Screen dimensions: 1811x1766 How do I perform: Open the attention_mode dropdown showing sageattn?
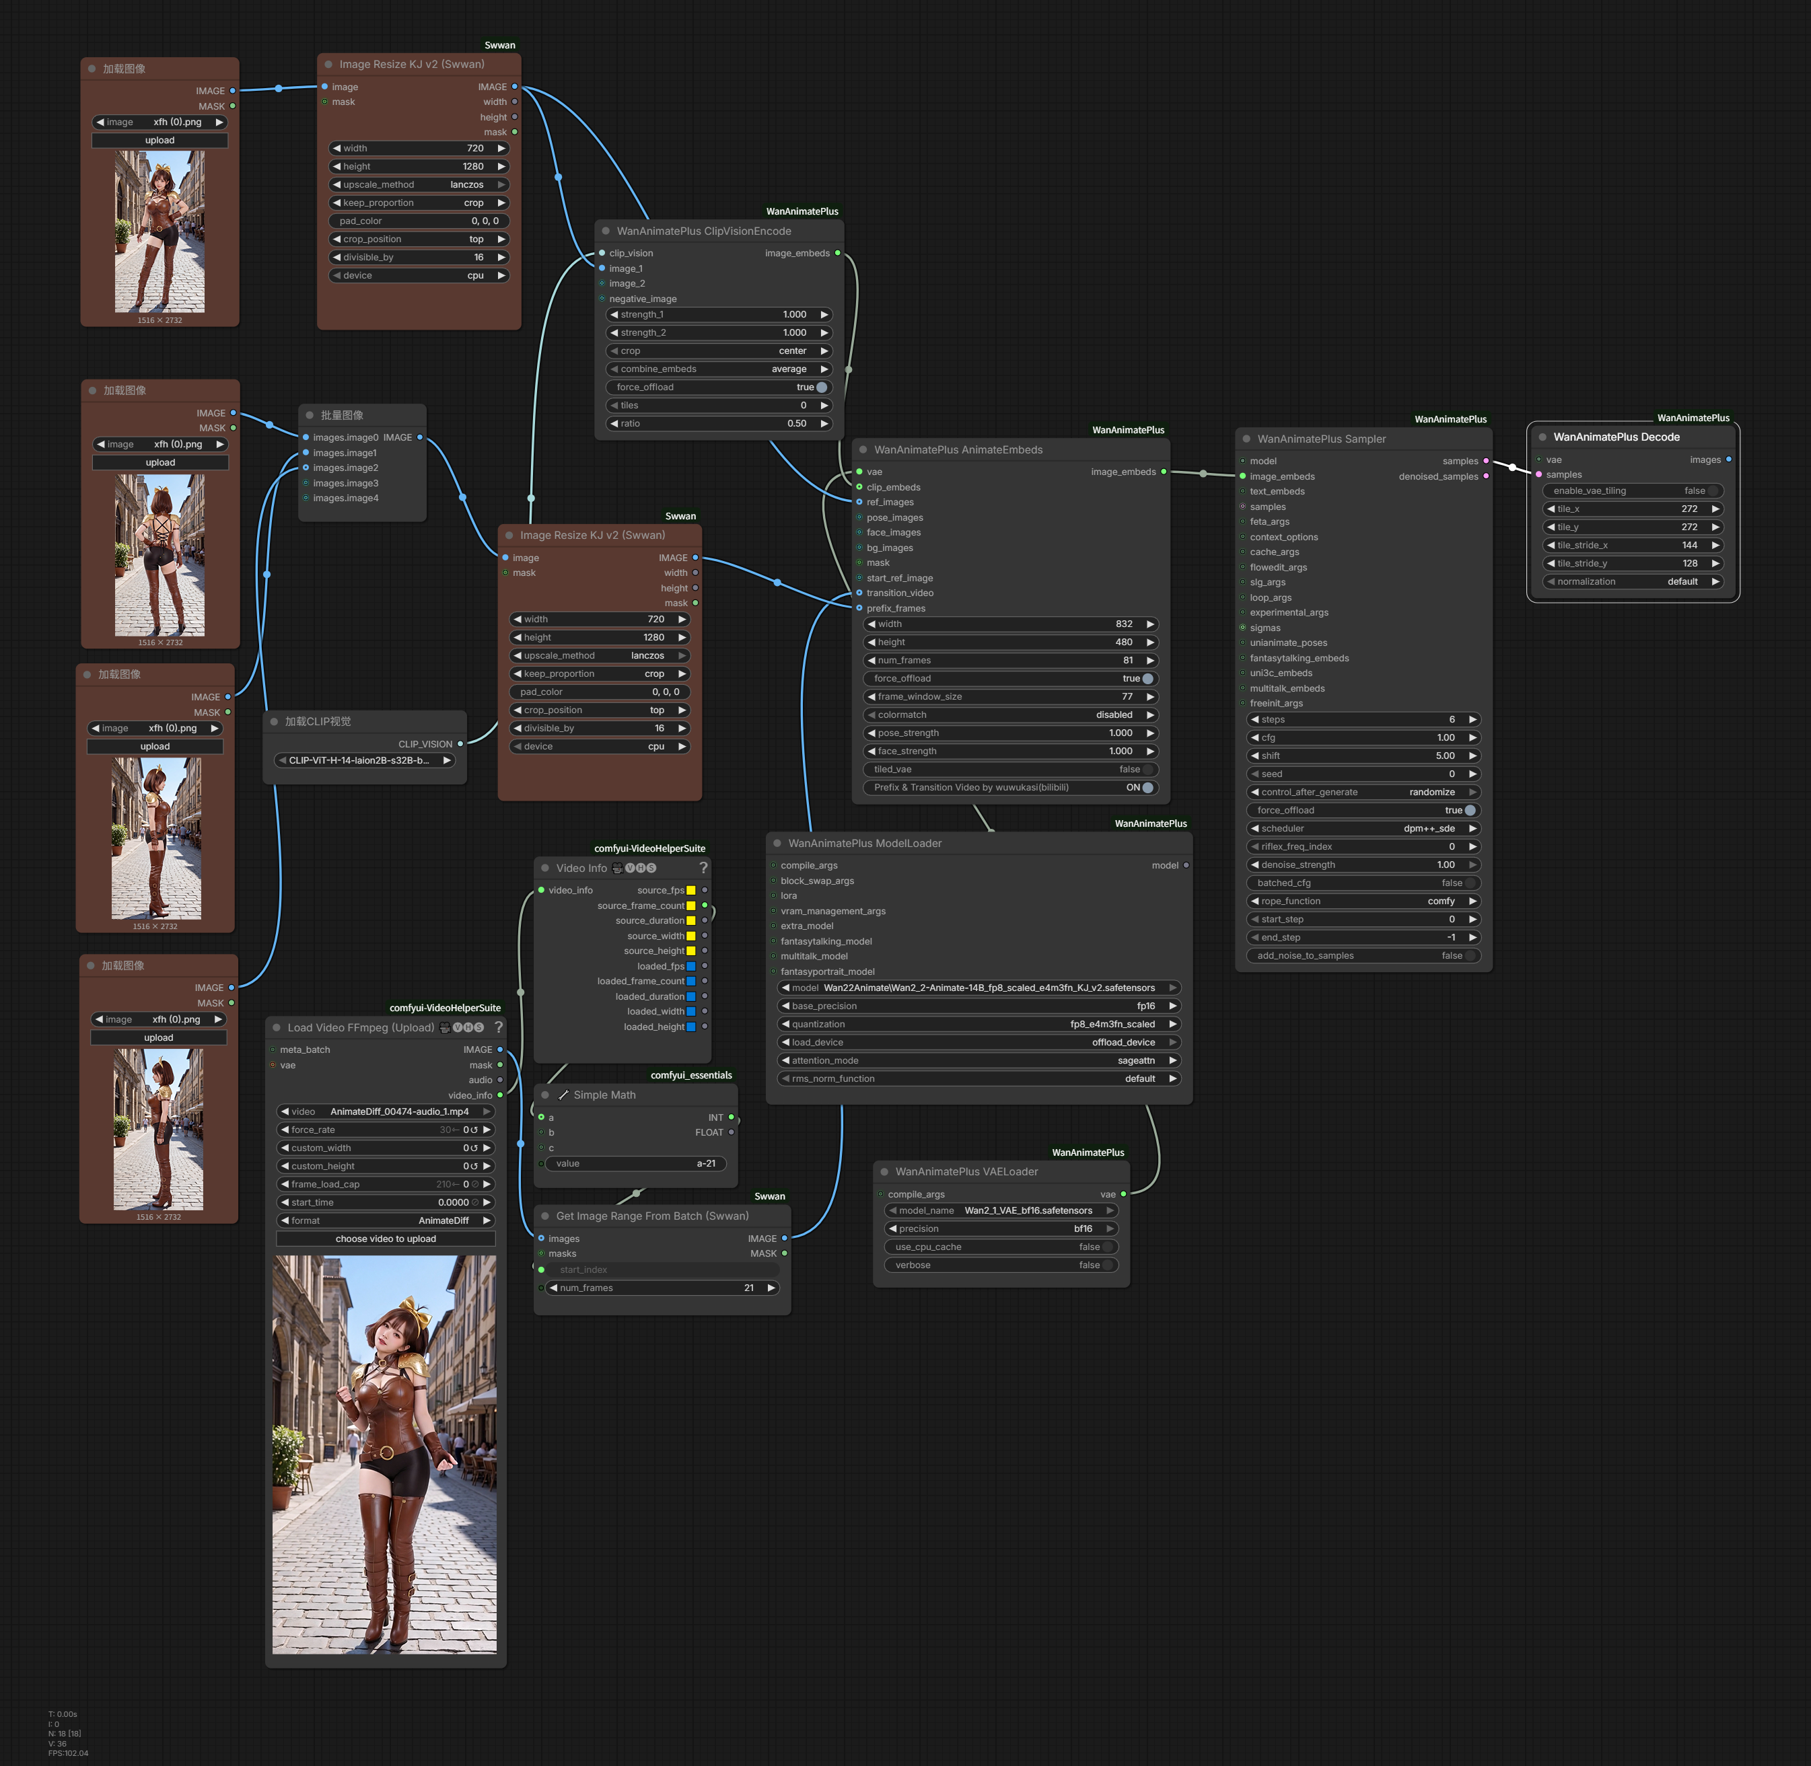pyautogui.click(x=979, y=1060)
